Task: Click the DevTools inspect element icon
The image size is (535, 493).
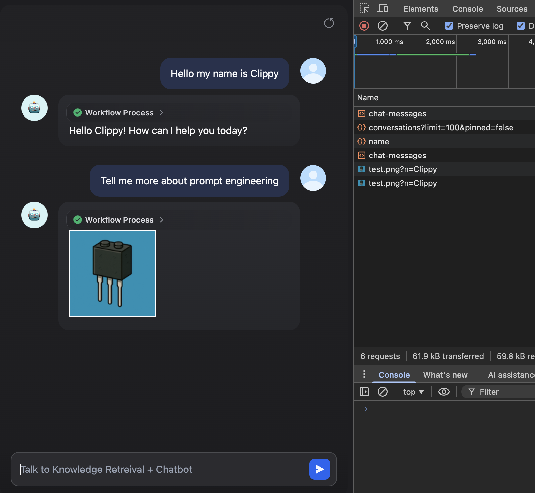Action: (x=364, y=8)
